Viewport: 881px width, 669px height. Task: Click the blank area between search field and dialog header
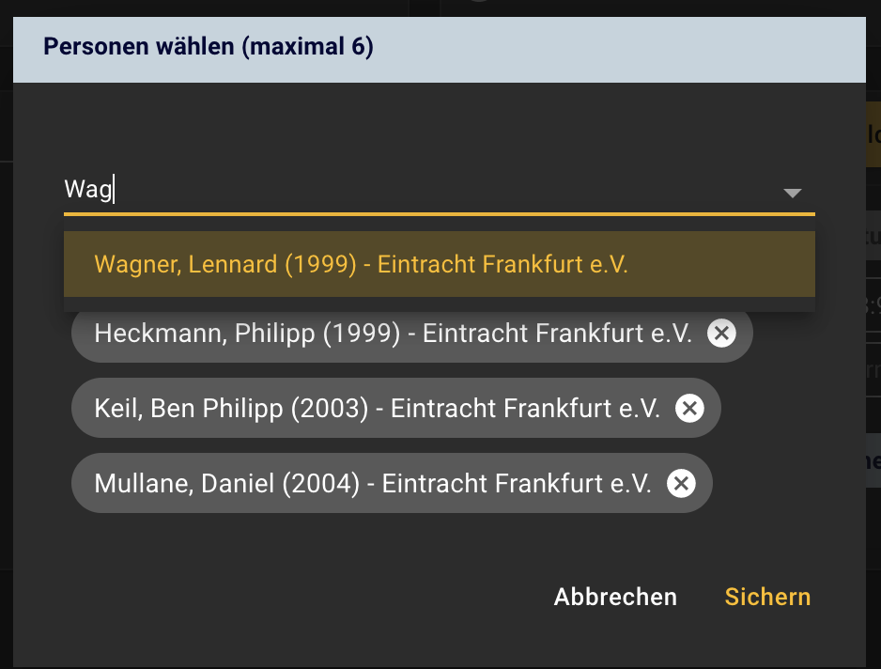point(440,125)
